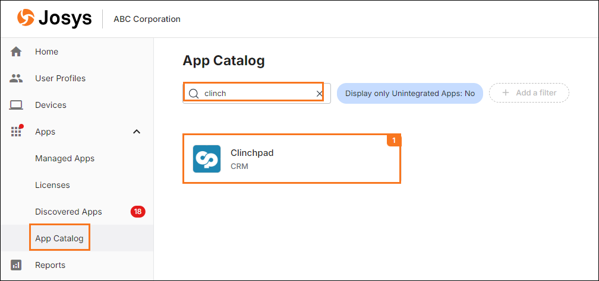Click the Clinchpad app name

point(252,153)
